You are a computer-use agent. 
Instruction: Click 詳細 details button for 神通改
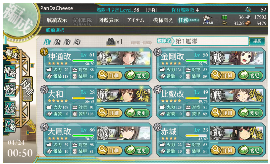click(110, 75)
